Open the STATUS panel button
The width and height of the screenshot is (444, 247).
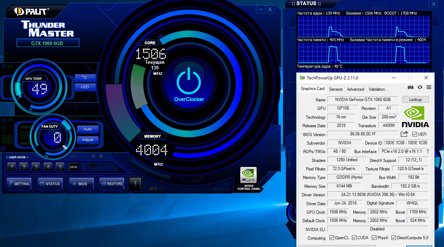(x=50, y=184)
